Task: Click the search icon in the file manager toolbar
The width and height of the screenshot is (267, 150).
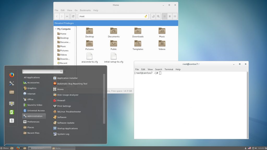Action: point(159,16)
